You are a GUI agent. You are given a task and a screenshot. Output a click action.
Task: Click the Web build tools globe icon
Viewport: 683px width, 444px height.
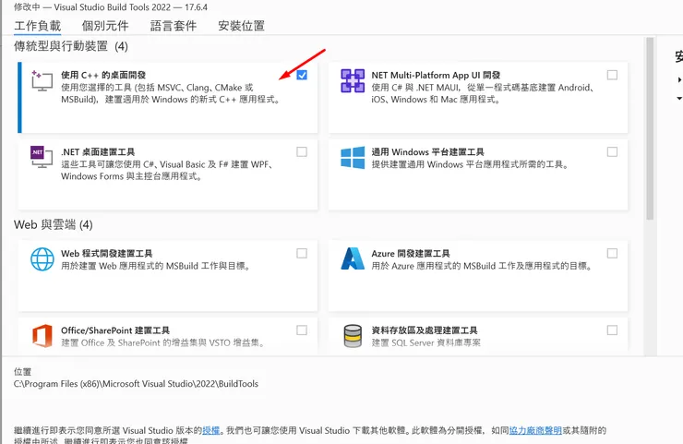(x=42, y=258)
